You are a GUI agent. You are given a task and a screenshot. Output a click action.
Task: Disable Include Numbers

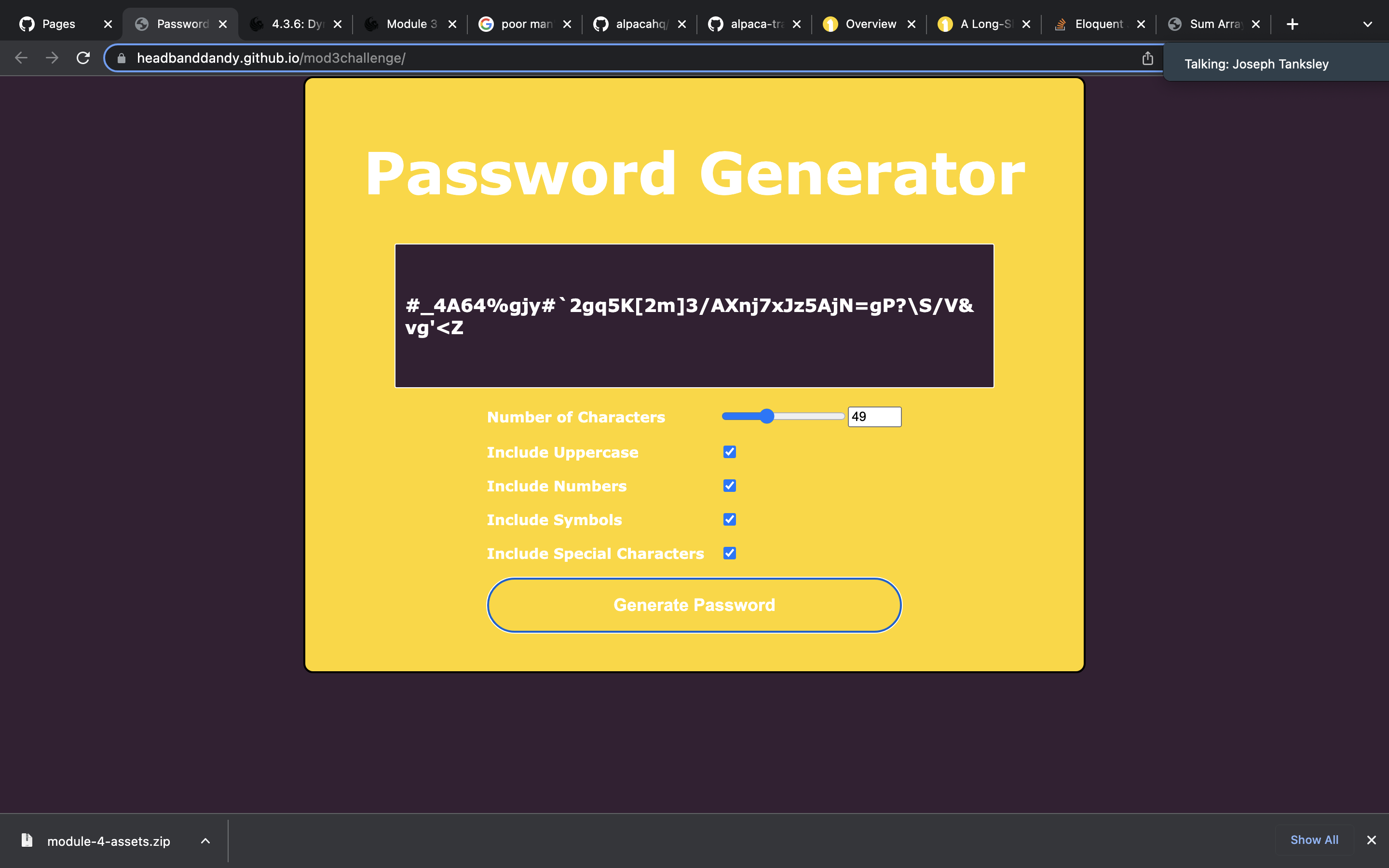pyautogui.click(x=729, y=485)
